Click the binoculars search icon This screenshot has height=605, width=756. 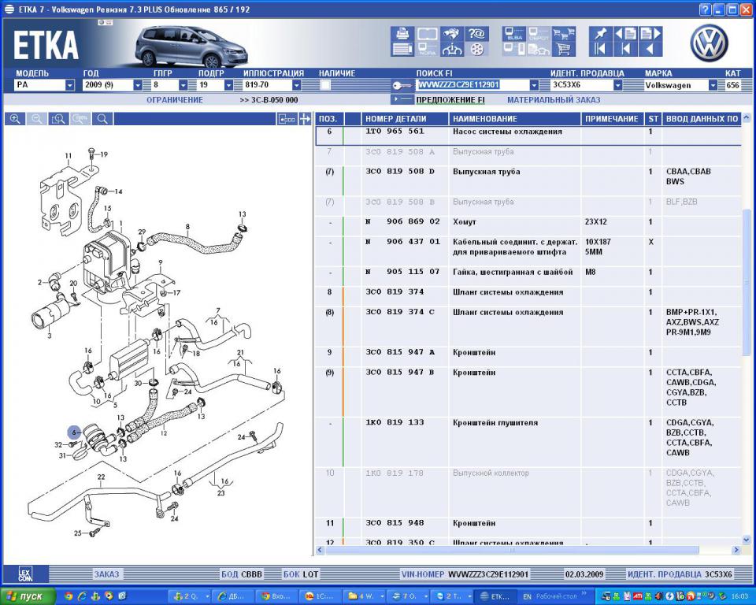click(x=452, y=34)
